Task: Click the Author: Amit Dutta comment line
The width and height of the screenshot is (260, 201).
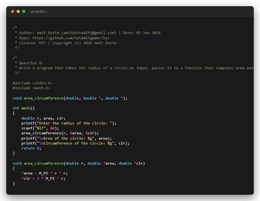Action: click(x=88, y=33)
